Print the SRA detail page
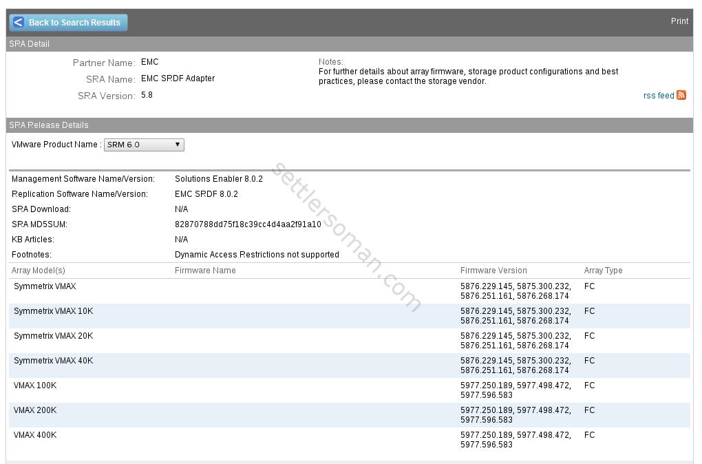This screenshot has width=702, height=464. point(679,21)
